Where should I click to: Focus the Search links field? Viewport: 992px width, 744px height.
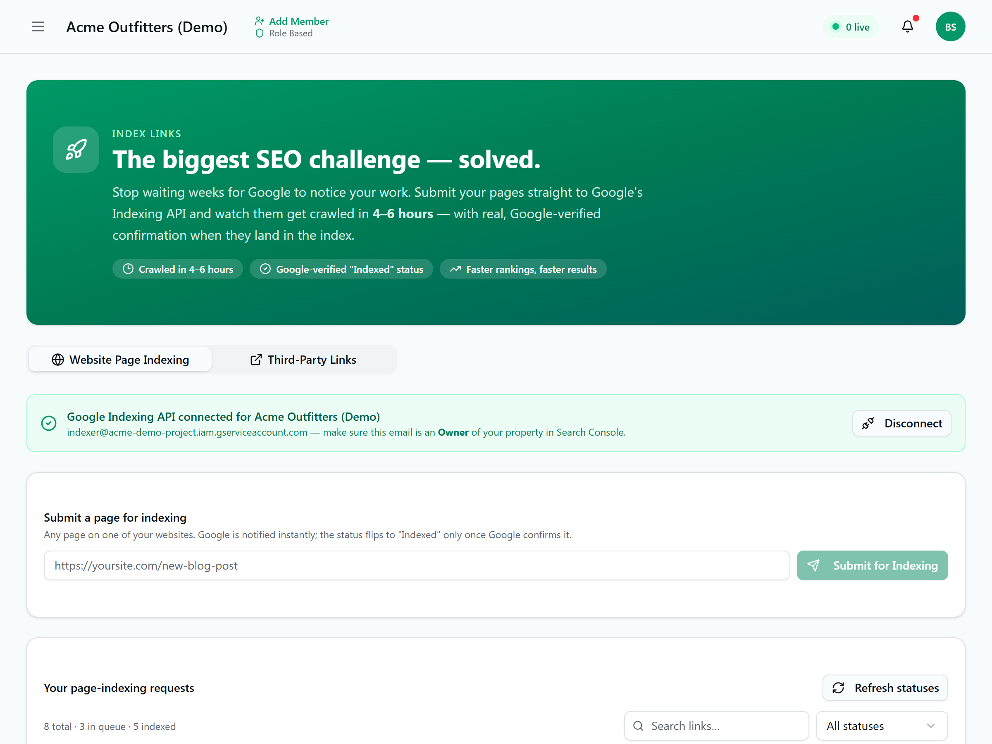716,726
